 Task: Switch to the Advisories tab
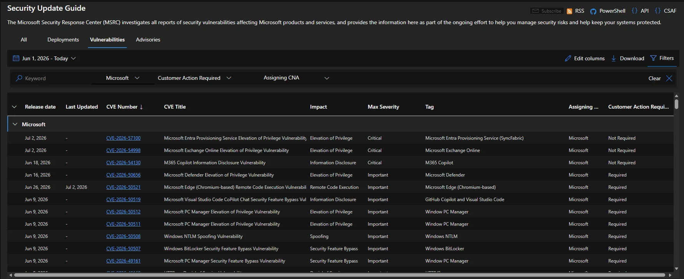click(148, 40)
